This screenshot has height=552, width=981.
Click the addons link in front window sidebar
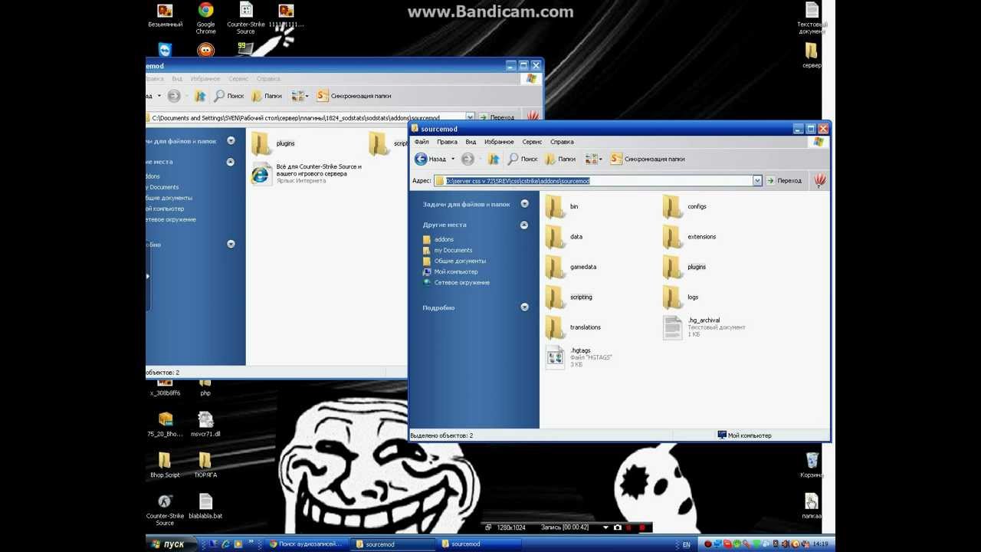[444, 239]
